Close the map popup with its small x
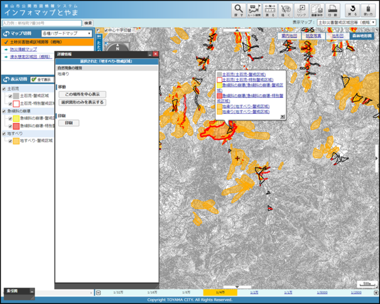The height and width of the screenshot is (304, 380). 283,117
